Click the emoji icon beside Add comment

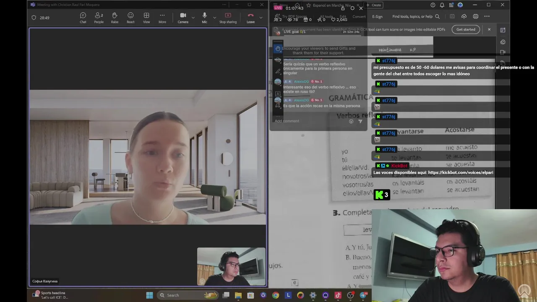click(351, 121)
